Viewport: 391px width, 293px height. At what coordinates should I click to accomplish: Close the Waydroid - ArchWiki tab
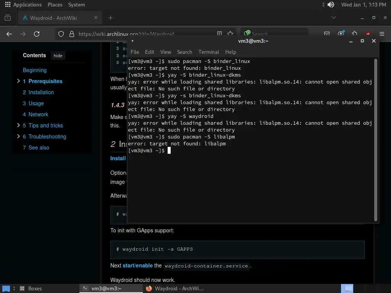[x=96, y=18]
